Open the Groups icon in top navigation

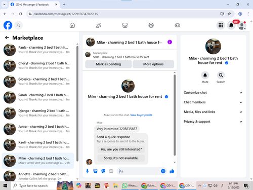pos(151,25)
